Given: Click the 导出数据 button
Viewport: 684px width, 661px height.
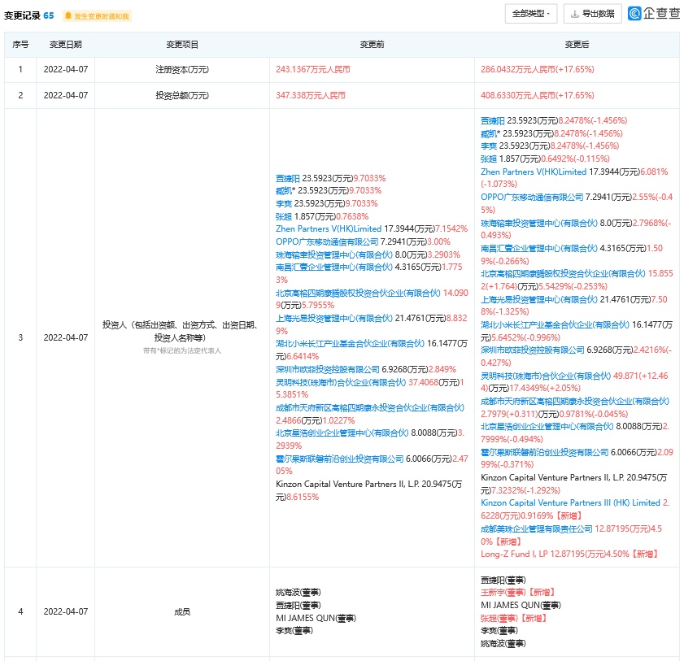Looking at the screenshot, I should coord(593,14).
